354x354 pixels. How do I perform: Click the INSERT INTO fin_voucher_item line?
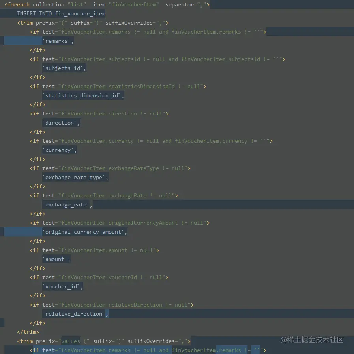[x=61, y=13]
